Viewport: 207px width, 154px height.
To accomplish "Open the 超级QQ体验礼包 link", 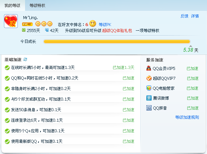I will [x=117, y=31].
